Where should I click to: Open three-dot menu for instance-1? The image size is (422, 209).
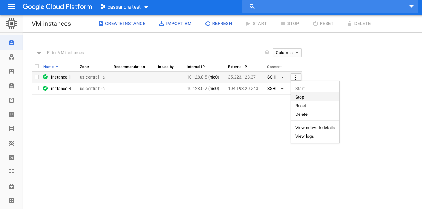click(x=296, y=77)
